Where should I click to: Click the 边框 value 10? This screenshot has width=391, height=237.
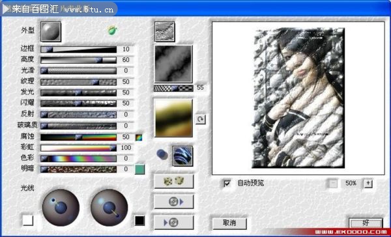click(126, 49)
